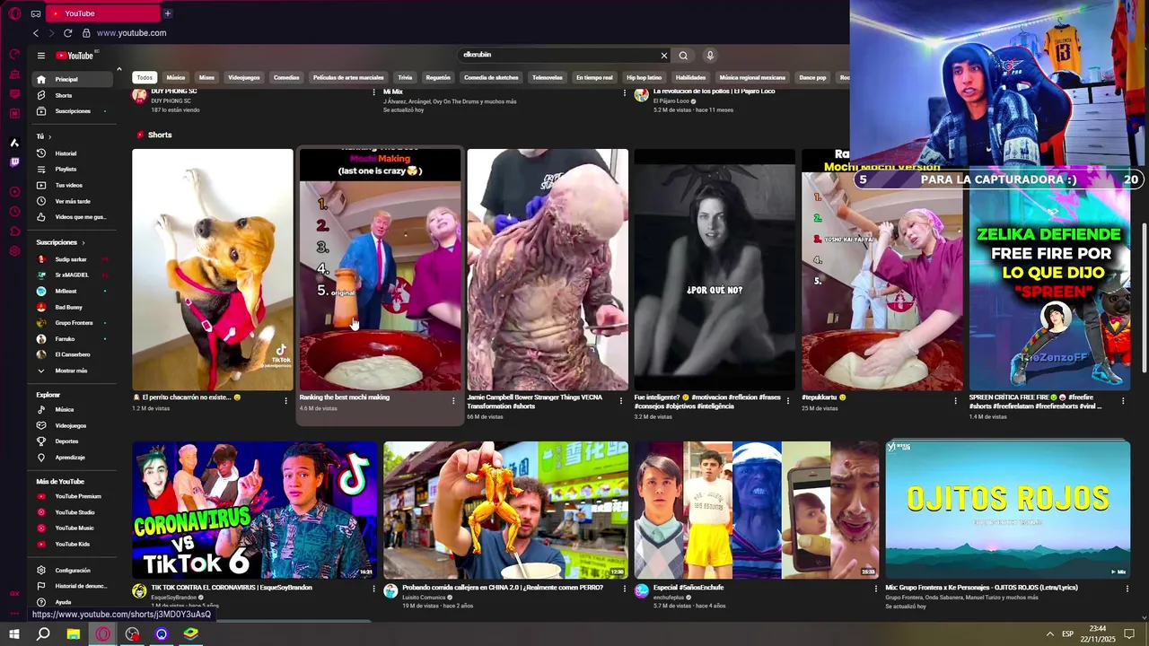This screenshot has width=1149, height=646.
Task: Expand the Tú section chevron
Action: [50, 136]
